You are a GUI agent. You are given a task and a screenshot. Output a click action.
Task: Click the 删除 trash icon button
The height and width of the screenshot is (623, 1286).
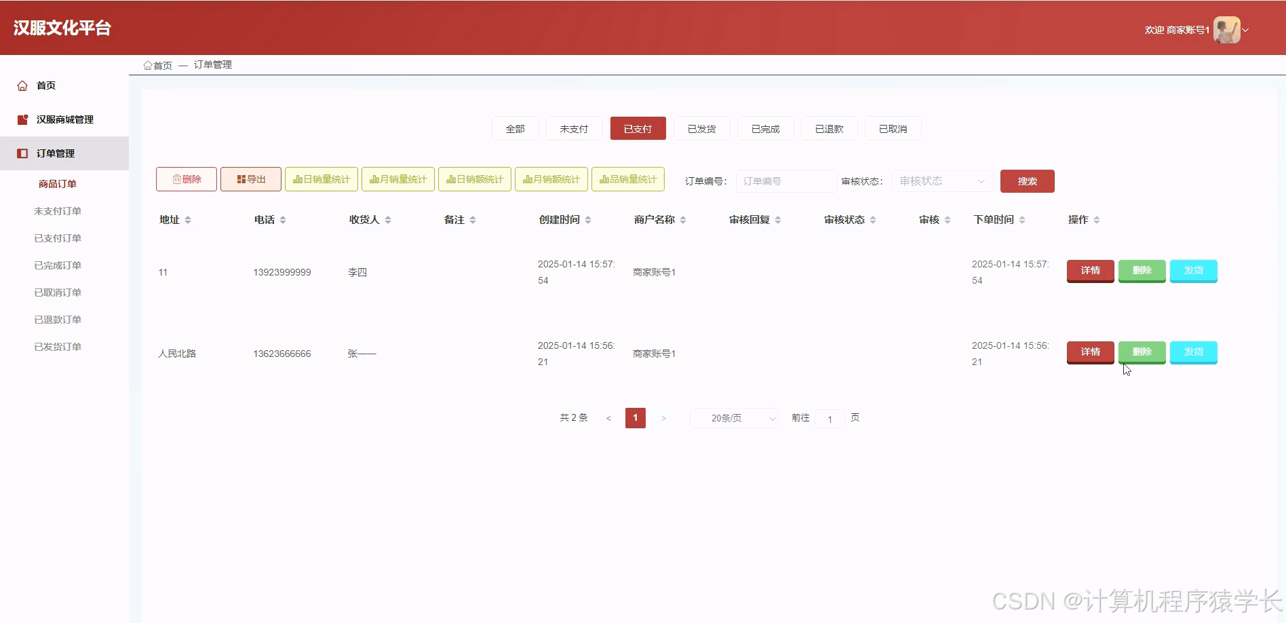pyautogui.click(x=186, y=178)
